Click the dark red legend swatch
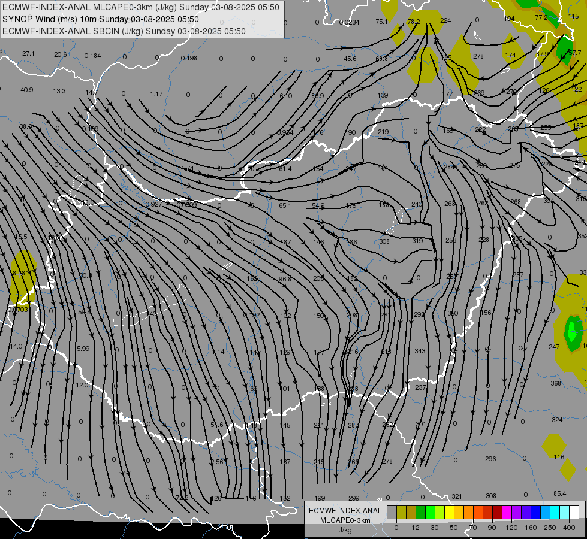The width and height of the screenshot is (587, 539). click(x=497, y=512)
